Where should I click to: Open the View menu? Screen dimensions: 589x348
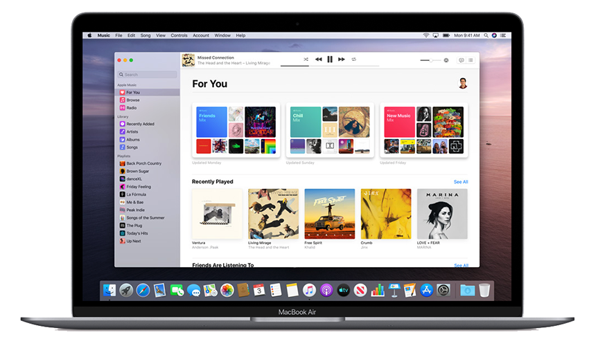(161, 35)
